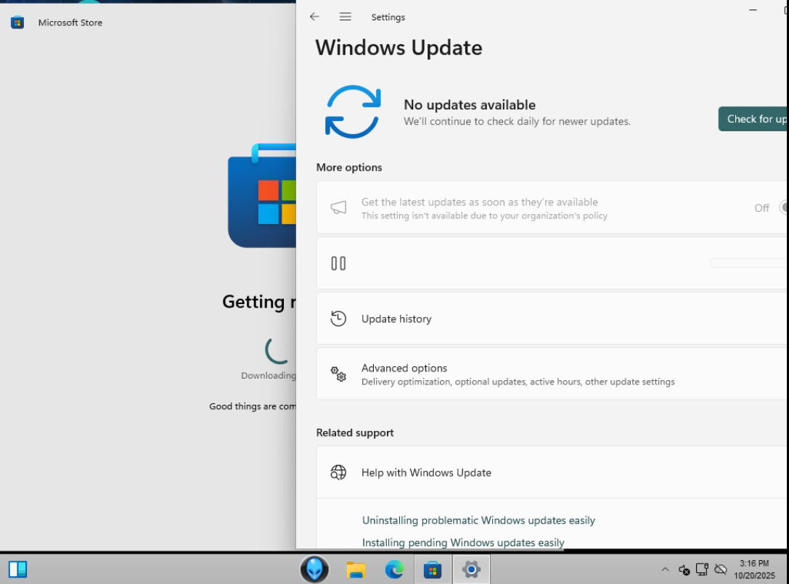Click the offline cloud icon in tray

[x=721, y=569]
